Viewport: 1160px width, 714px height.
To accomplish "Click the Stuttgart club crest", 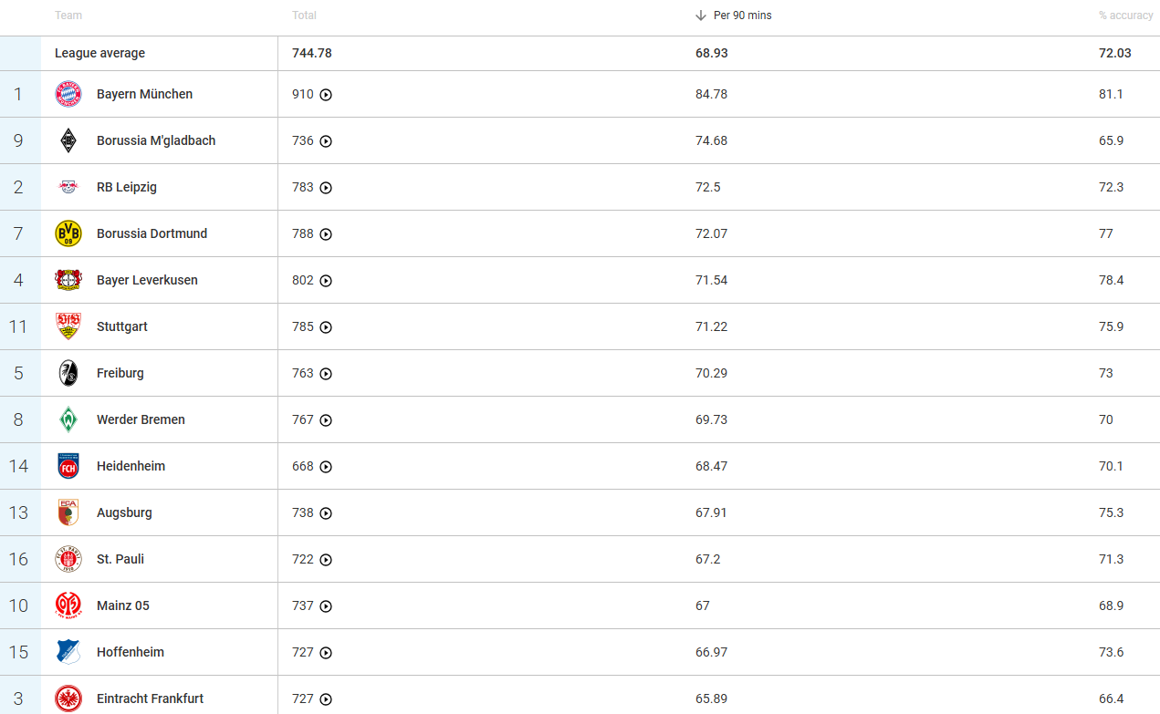I will (68, 326).
